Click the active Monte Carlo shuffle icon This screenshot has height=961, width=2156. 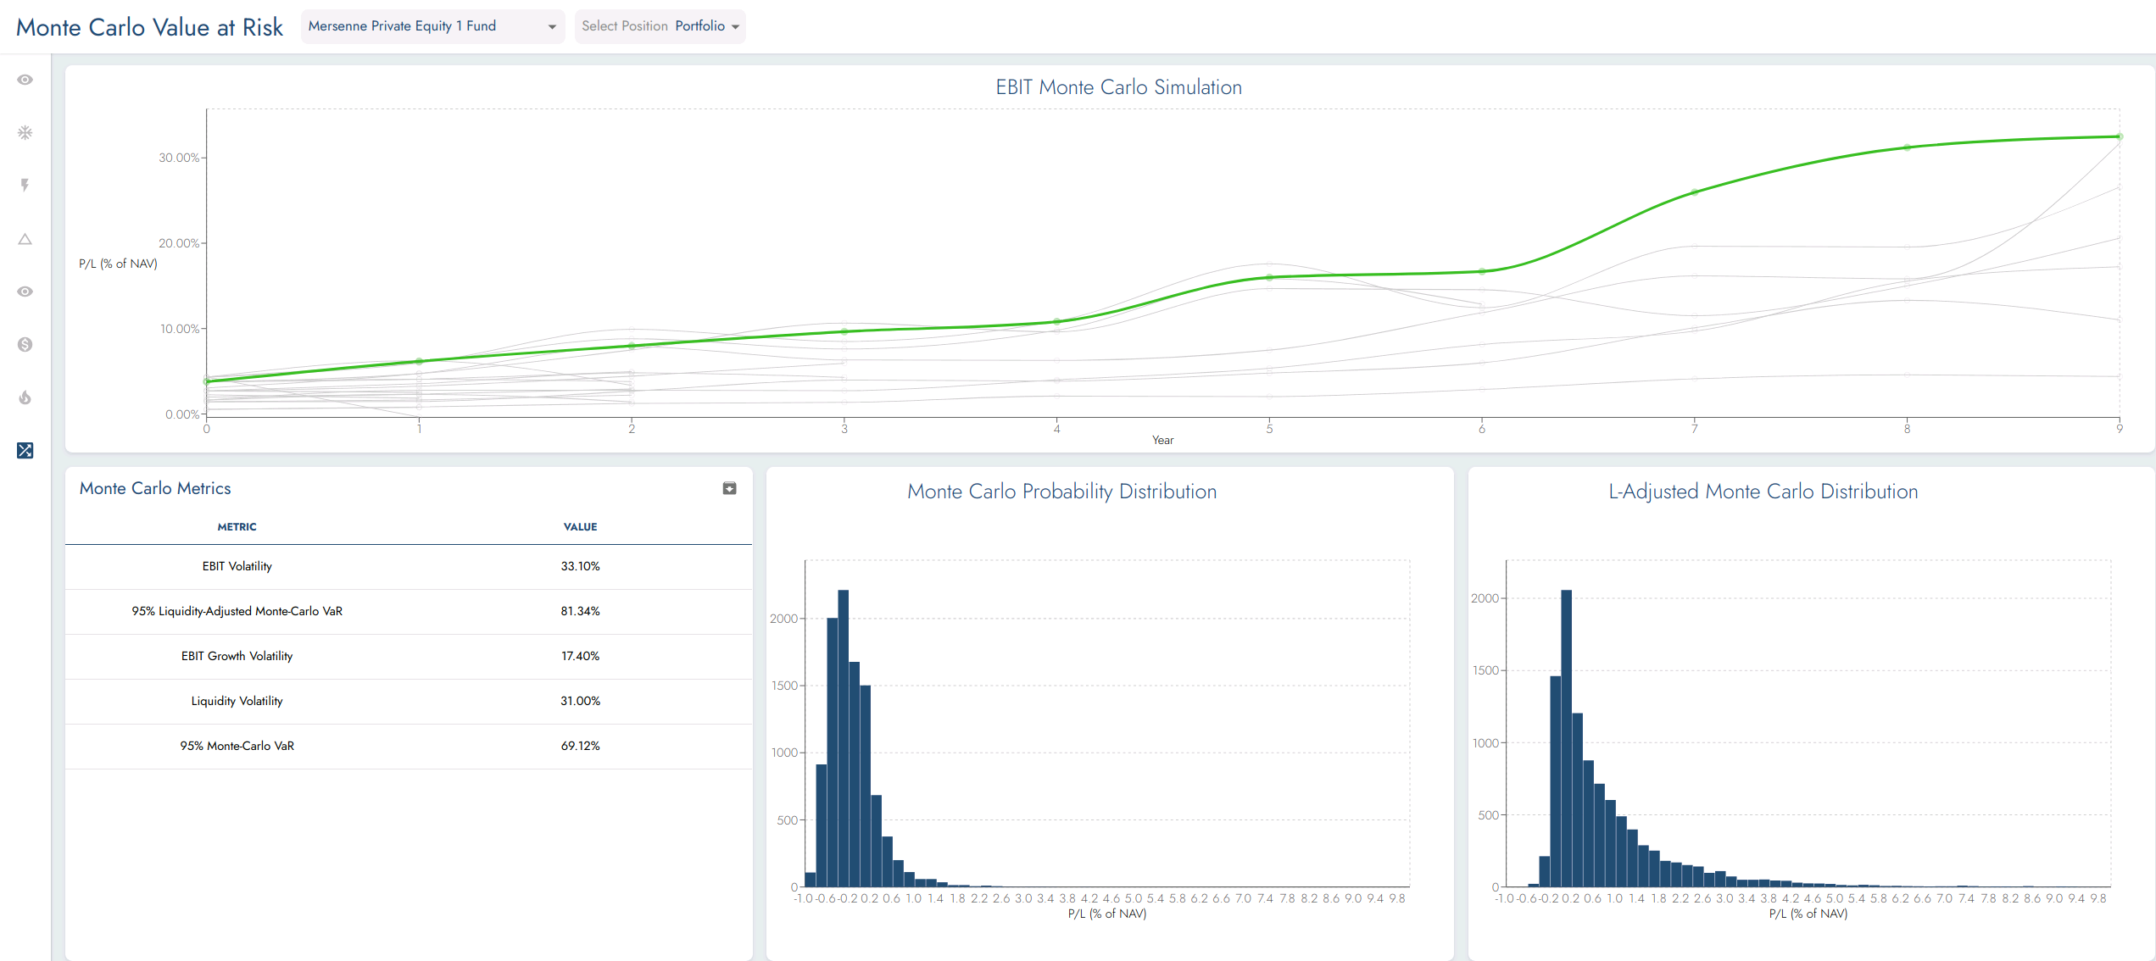pos(25,450)
